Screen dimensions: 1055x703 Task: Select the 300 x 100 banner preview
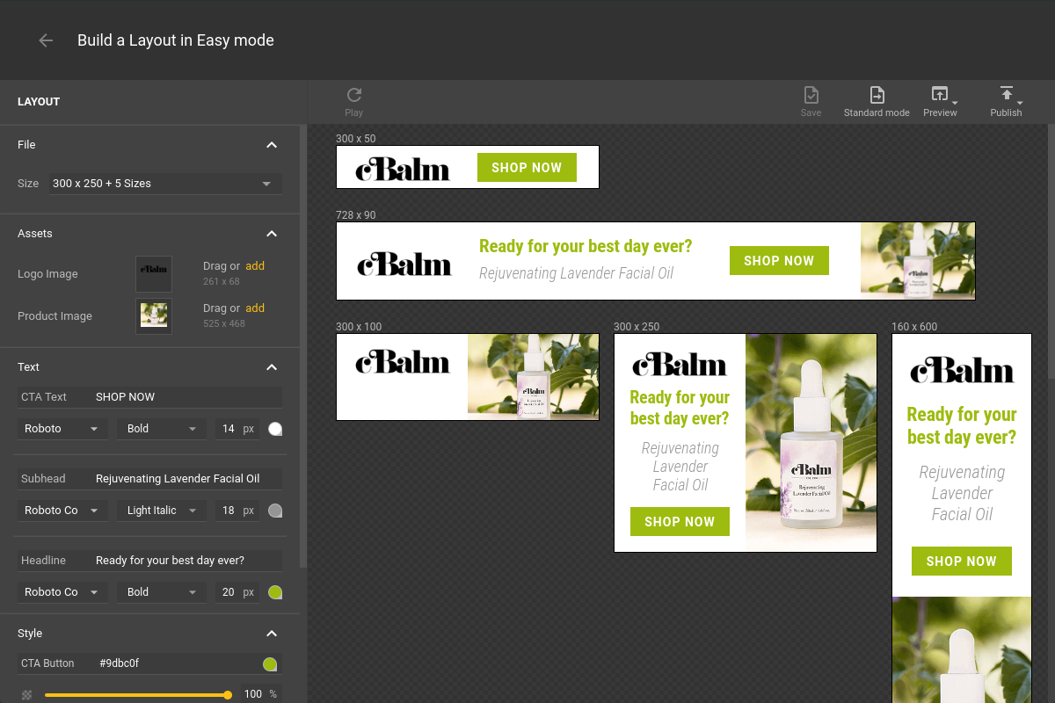(468, 377)
